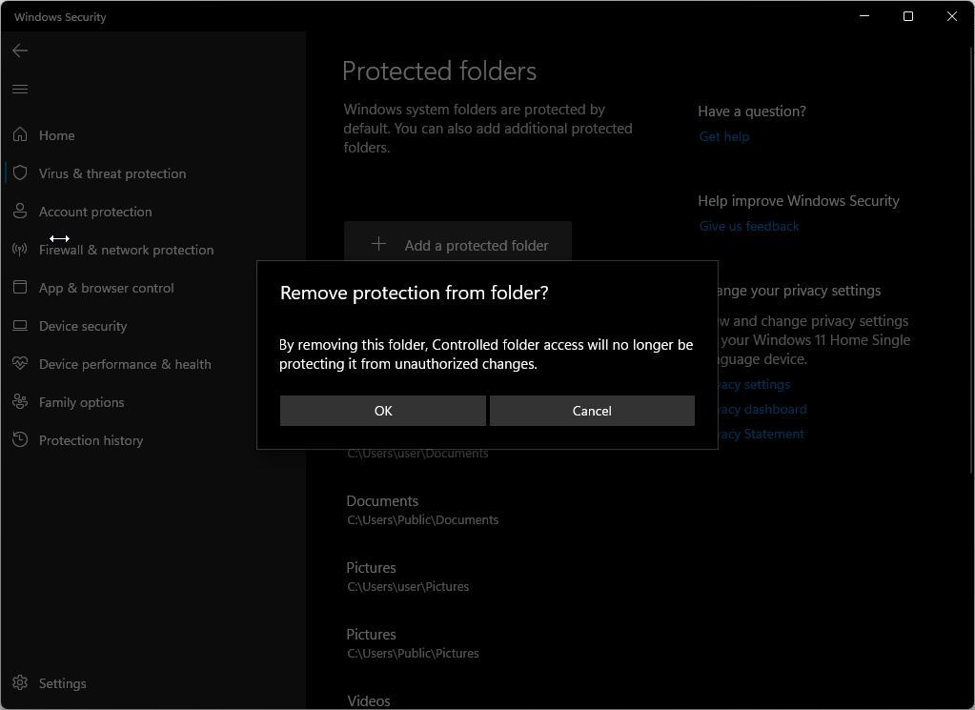Open Family options
Viewport: 975px width, 710px height.
point(80,401)
